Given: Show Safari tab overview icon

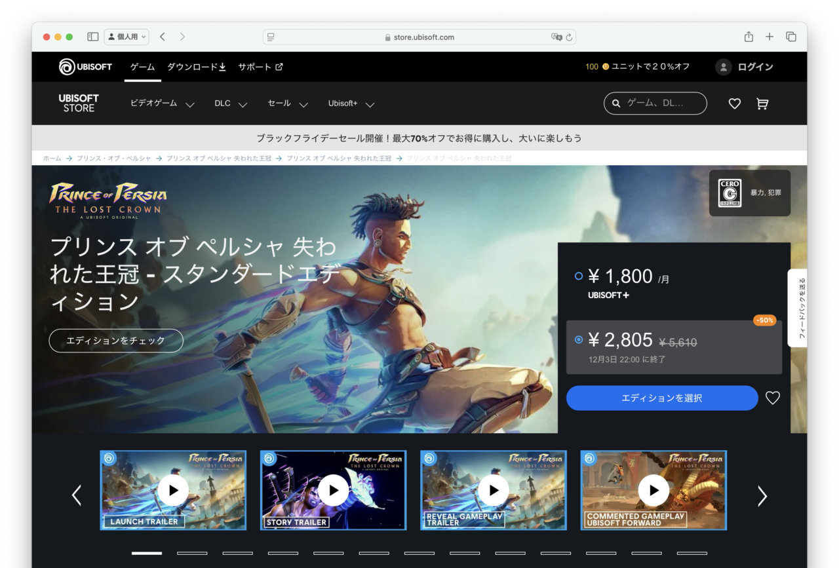Looking at the screenshot, I should click(791, 37).
